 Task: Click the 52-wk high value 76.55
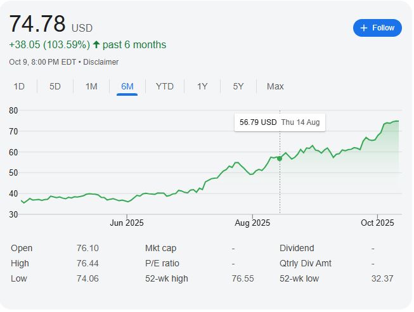pos(243,278)
